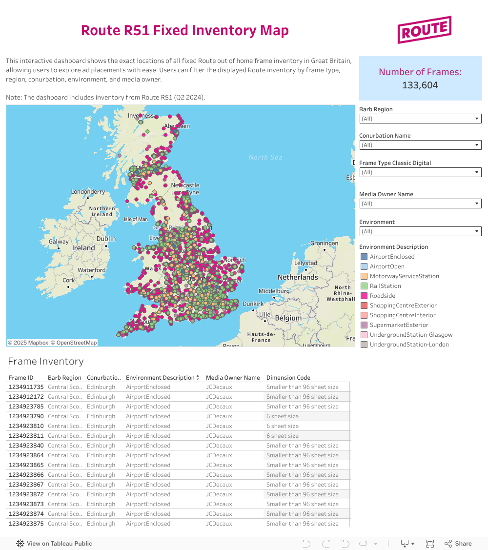Click the Undo arrow in the toolbar
488x550 pixels.
[x=306, y=544]
